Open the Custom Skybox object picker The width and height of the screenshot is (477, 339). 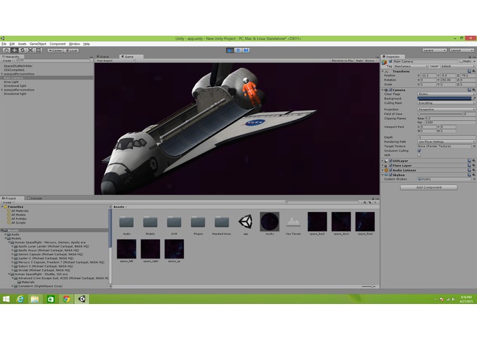pyautogui.click(x=474, y=179)
